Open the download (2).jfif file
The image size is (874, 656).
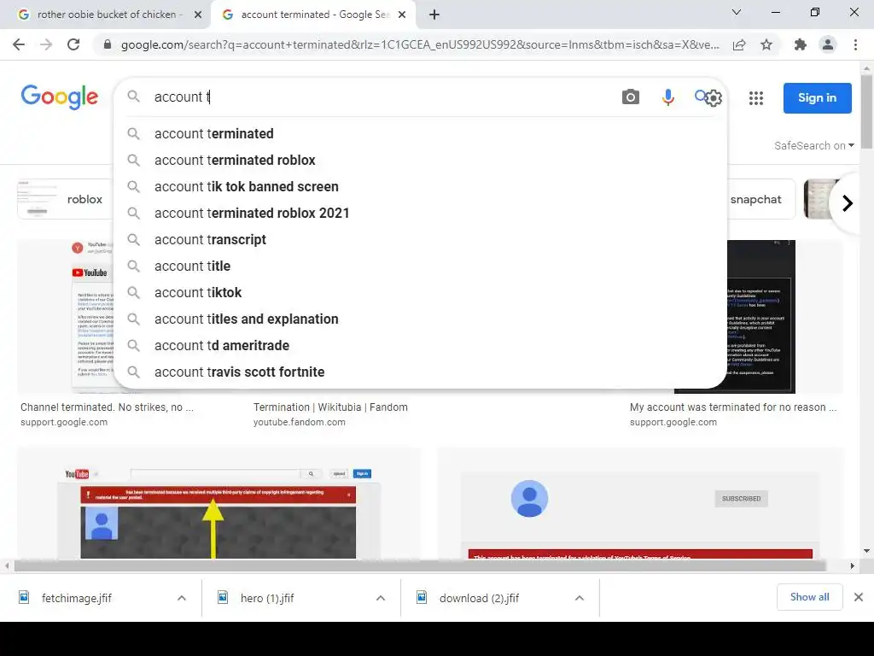tap(479, 598)
